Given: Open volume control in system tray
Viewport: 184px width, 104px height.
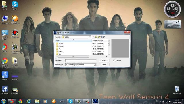Looking at the screenshot, I should click(170, 101).
